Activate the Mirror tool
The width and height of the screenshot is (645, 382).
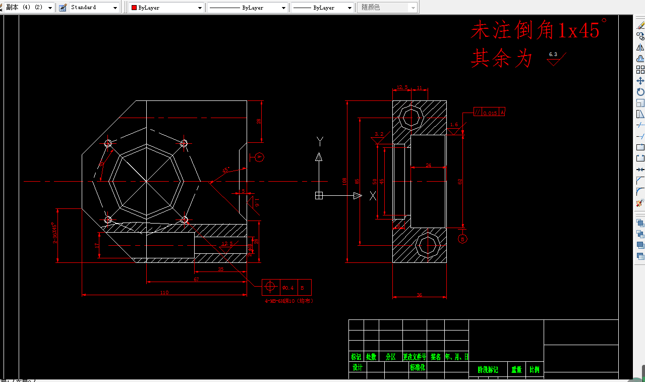(639, 47)
